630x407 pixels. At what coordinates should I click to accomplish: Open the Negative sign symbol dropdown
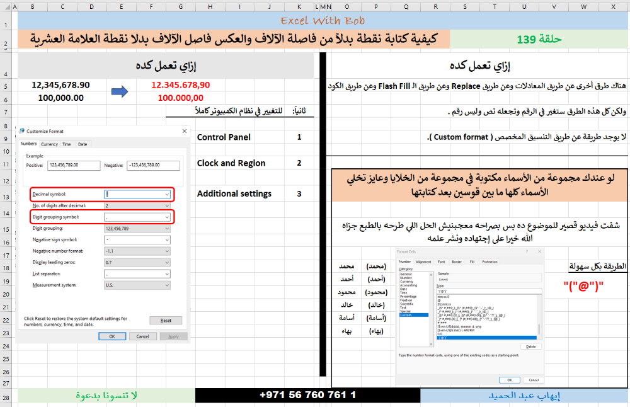(167, 240)
